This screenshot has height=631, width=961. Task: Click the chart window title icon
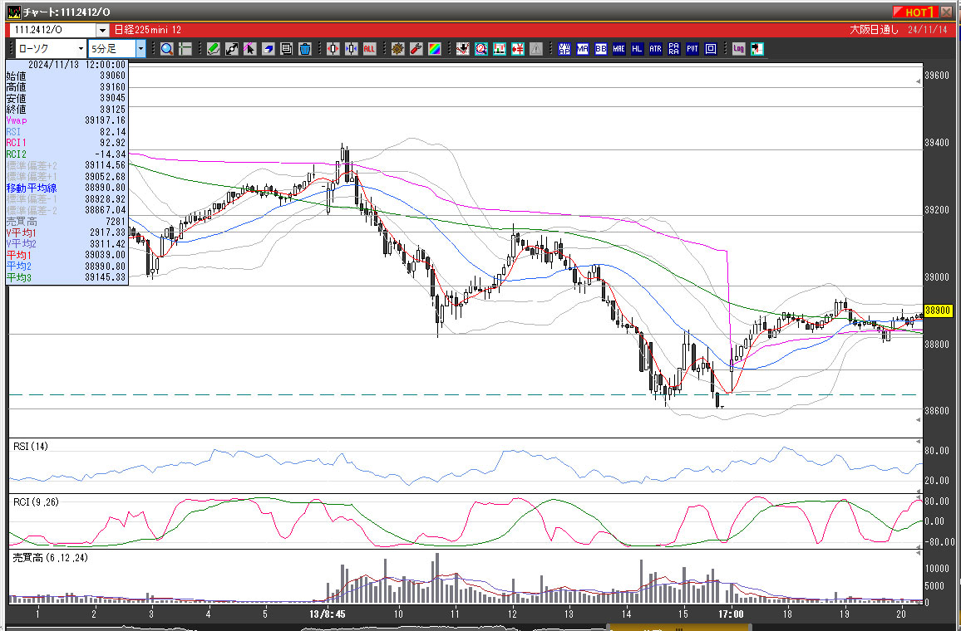(x=13, y=12)
